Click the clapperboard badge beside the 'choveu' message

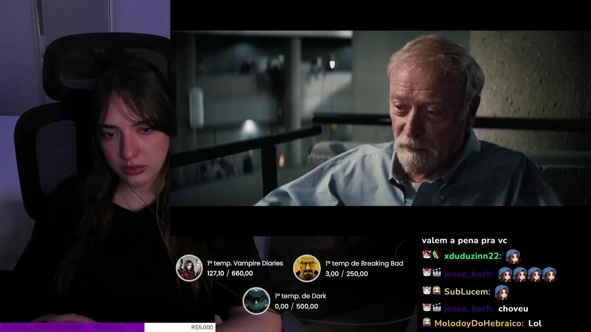click(x=436, y=308)
